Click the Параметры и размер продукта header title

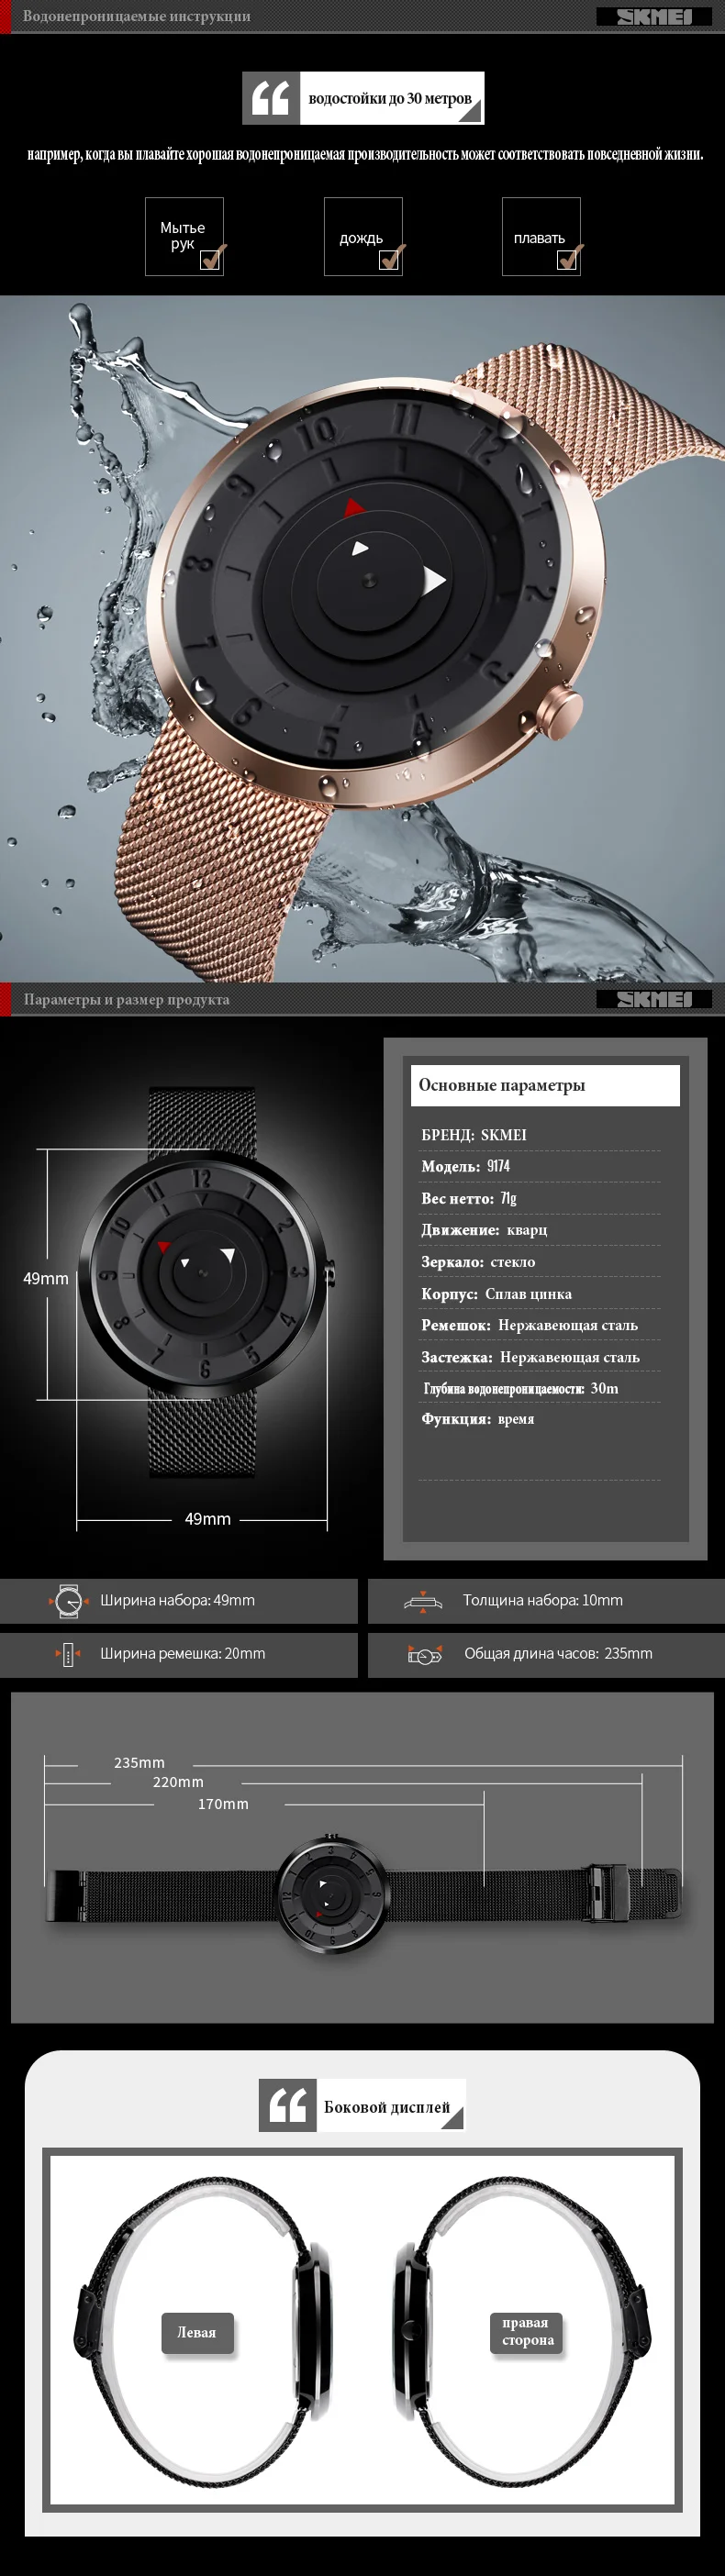(127, 999)
